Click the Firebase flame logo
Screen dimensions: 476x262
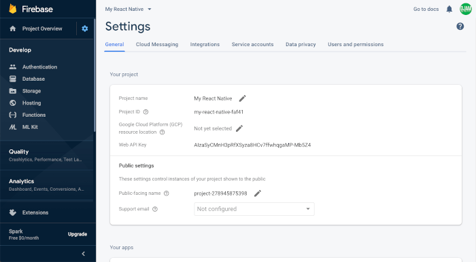[13, 9]
